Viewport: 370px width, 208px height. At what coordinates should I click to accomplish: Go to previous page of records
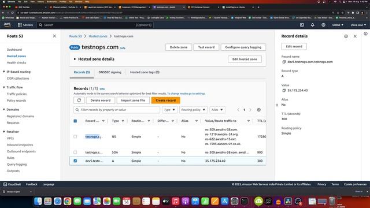(x=238, y=110)
